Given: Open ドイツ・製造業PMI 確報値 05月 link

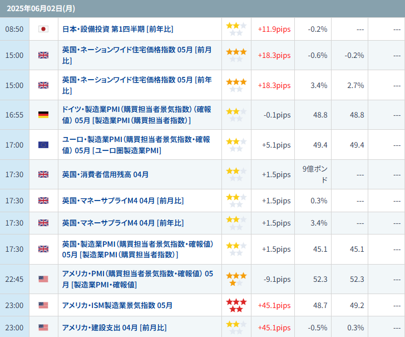Looking at the screenshot, I should click(x=137, y=115).
